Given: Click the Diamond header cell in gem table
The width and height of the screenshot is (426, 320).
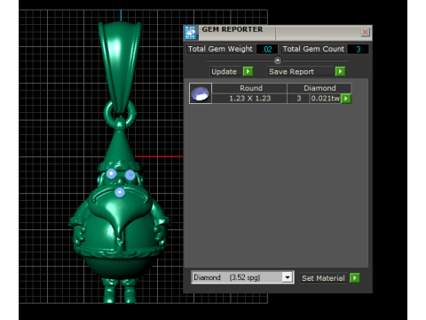Looking at the screenshot, I should [319, 88].
